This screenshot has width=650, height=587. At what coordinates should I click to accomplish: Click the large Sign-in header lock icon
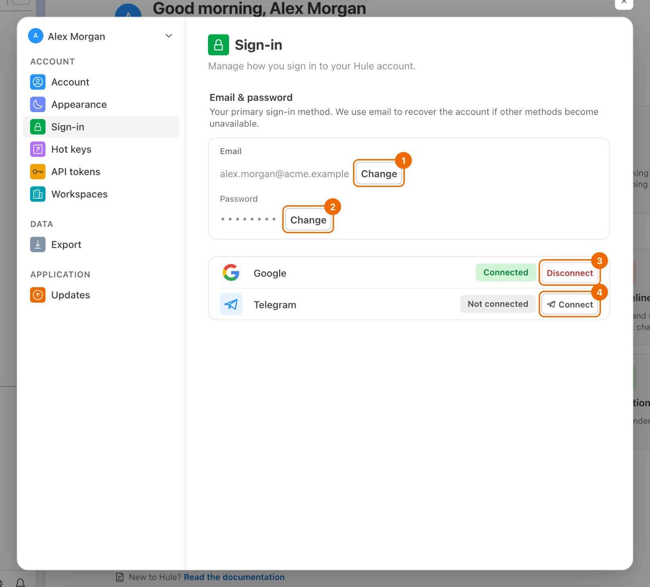tap(219, 45)
